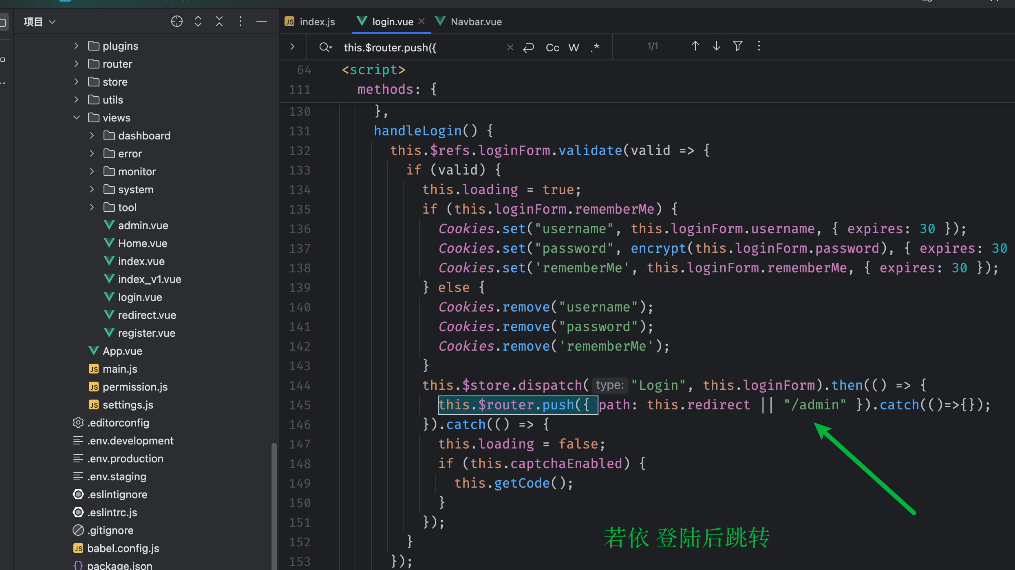
Task: Click the handleLogin method name
Action: coord(418,130)
